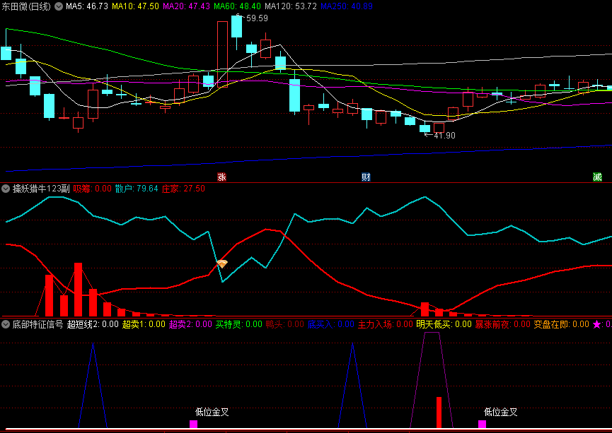
Task: Click the 超短线2: 0.00 value
Action: pyautogui.click(x=93, y=324)
